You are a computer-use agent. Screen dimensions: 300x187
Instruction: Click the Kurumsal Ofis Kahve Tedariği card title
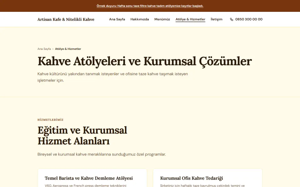(192, 178)
